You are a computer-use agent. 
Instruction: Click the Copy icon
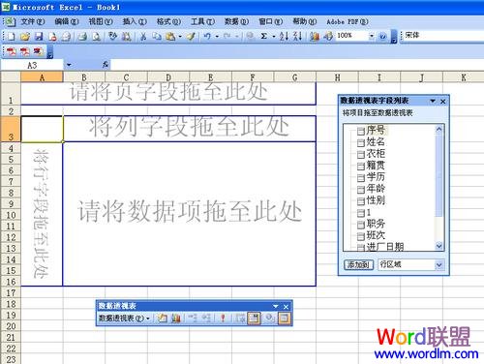pos(157,36)
